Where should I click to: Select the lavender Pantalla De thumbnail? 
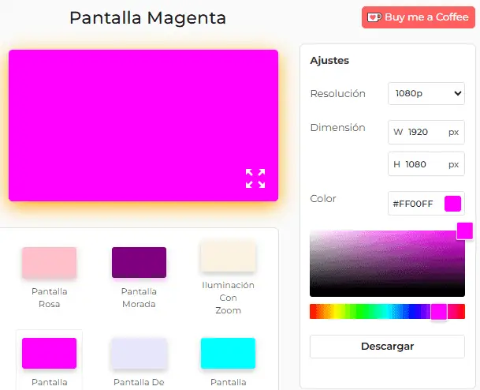139,353
